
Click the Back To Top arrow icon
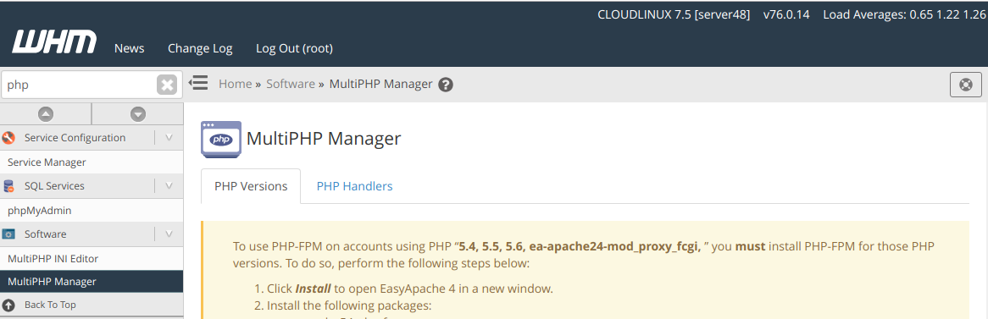tap(8, 305)
